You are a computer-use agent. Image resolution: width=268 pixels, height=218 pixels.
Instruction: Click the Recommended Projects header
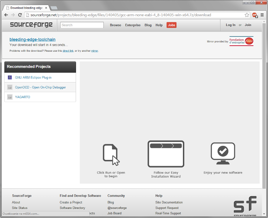coord(40,67)
